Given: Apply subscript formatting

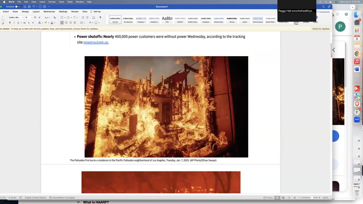Looking at the screenshot, I should (x=29, y=23).
